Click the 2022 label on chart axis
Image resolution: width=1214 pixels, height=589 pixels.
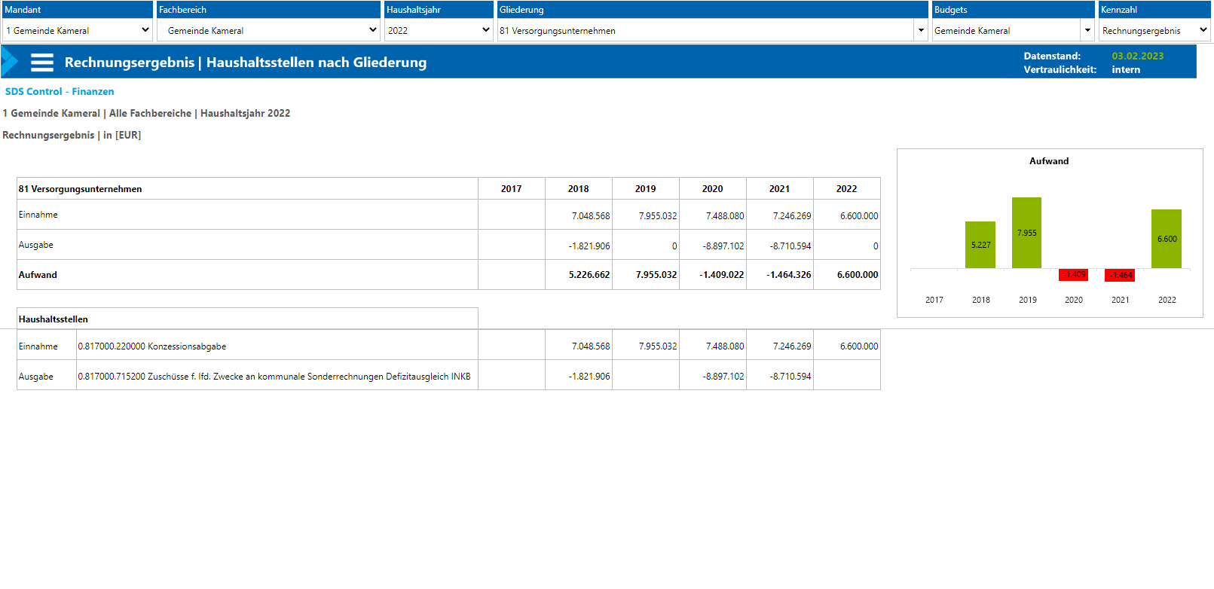(x=1167, y=300)
